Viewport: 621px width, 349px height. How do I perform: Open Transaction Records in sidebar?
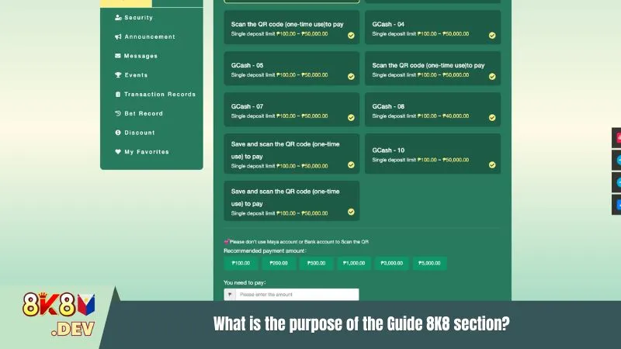(x=155, y=94)
